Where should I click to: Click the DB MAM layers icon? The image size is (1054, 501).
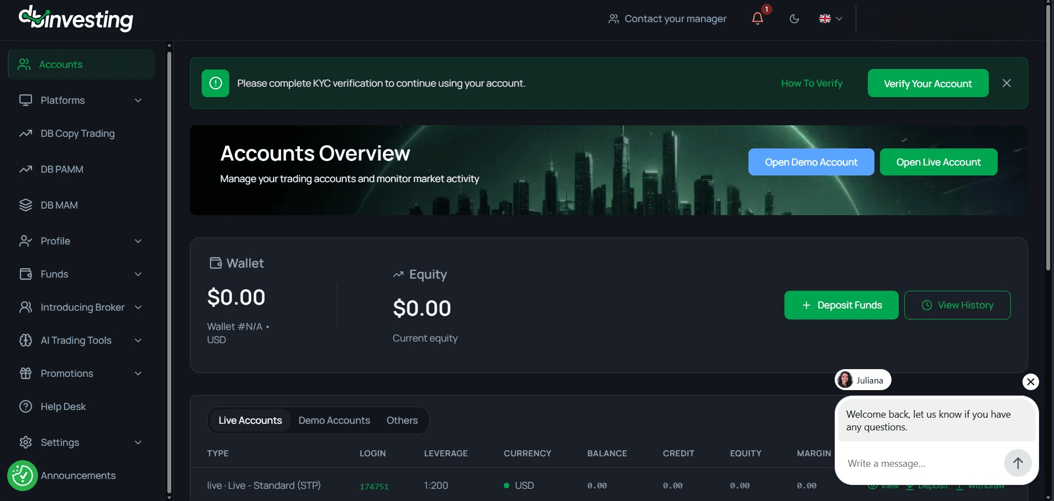click(25, 205)
